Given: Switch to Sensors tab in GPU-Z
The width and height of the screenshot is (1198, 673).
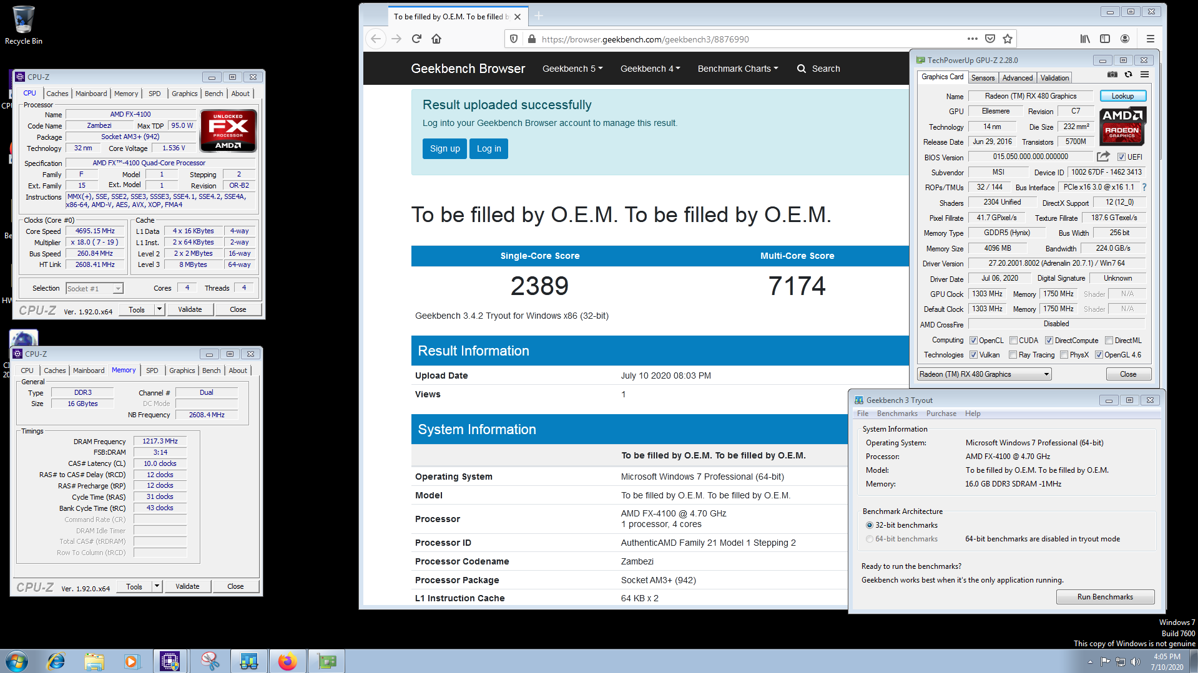Looking at the screenshot, I should [983, 78].
